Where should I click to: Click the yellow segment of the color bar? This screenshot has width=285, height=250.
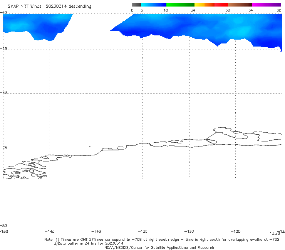[199, 5]
